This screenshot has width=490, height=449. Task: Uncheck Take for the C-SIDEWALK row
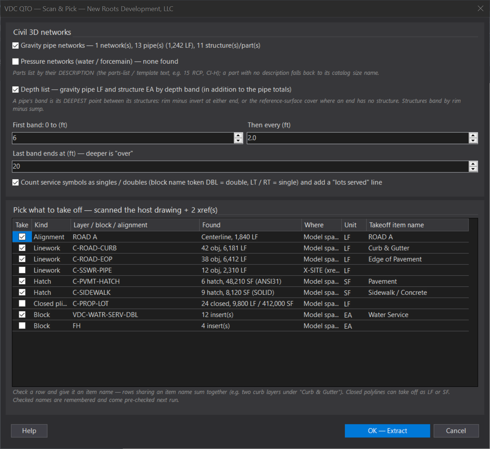(22, 292)
